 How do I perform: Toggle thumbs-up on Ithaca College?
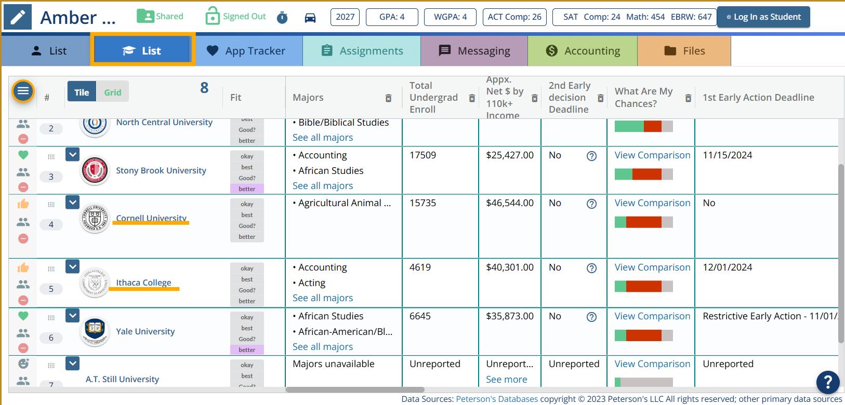click(23, 267)
